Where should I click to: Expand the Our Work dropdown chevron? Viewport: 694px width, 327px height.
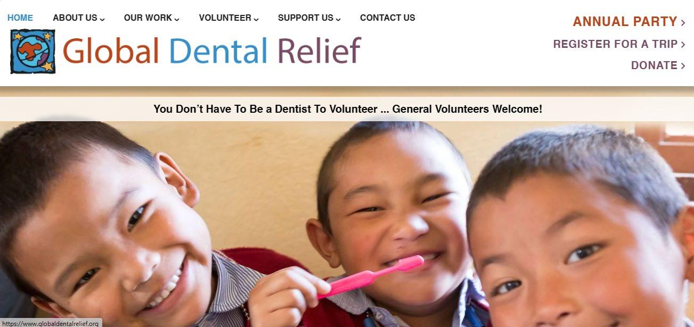(177, 19)
